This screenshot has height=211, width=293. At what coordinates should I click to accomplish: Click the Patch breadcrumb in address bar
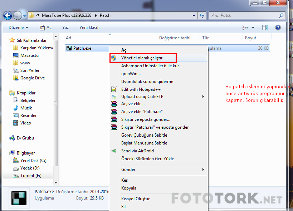point(105,15)
